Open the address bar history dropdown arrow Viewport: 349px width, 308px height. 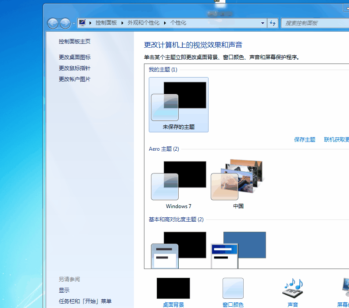[263, 23]
